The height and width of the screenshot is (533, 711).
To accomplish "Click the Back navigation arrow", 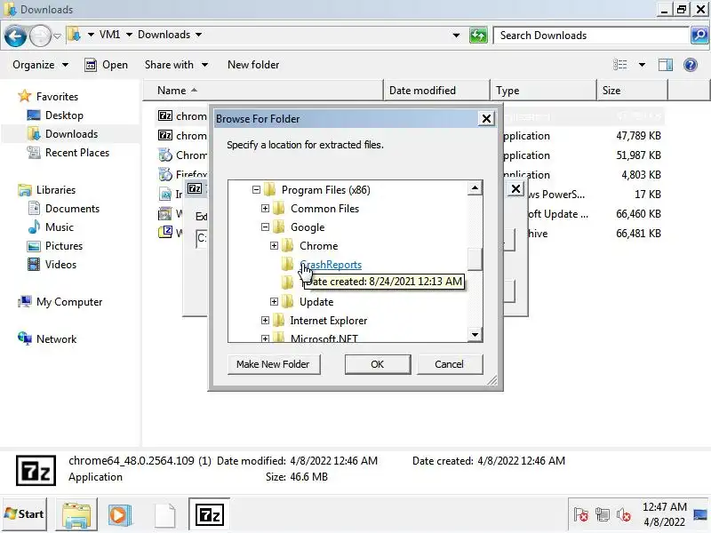I will coord(15,36).
